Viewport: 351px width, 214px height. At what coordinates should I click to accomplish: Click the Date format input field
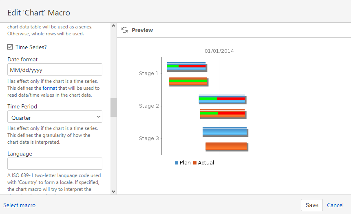tap(55, 69)
